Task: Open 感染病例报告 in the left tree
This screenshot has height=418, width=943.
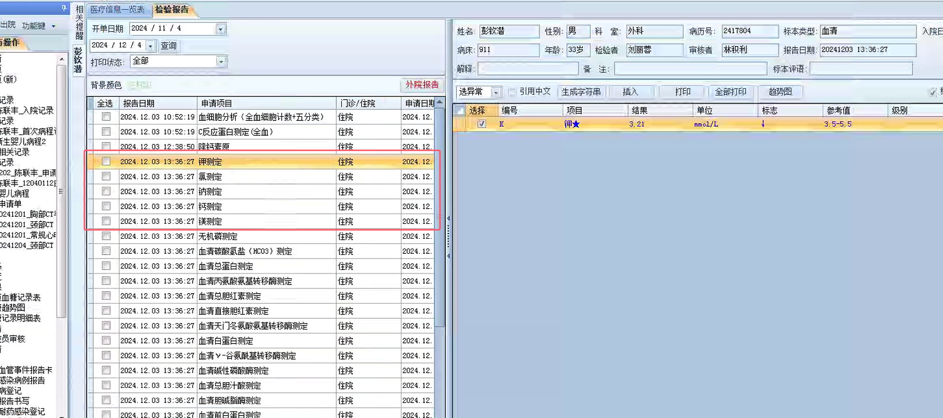Action: click(23, 380)
